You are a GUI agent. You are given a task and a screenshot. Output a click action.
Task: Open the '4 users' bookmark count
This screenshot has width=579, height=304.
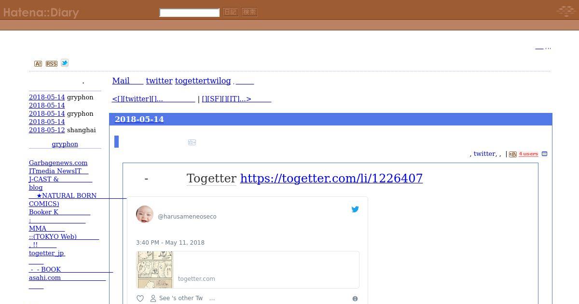(528, 154)
